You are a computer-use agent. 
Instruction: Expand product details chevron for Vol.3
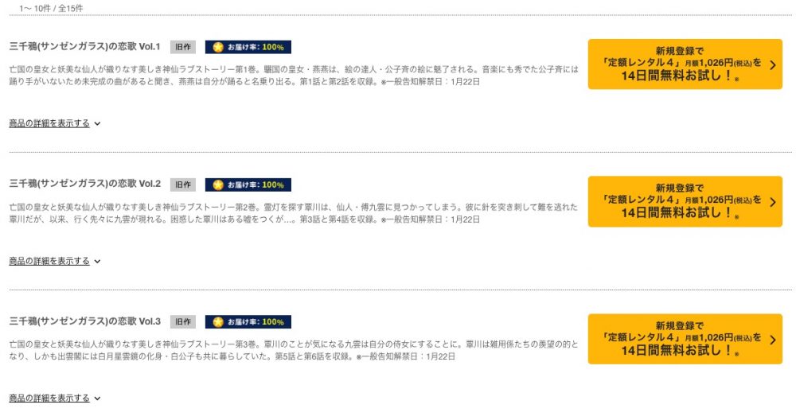tap(97, 399)
